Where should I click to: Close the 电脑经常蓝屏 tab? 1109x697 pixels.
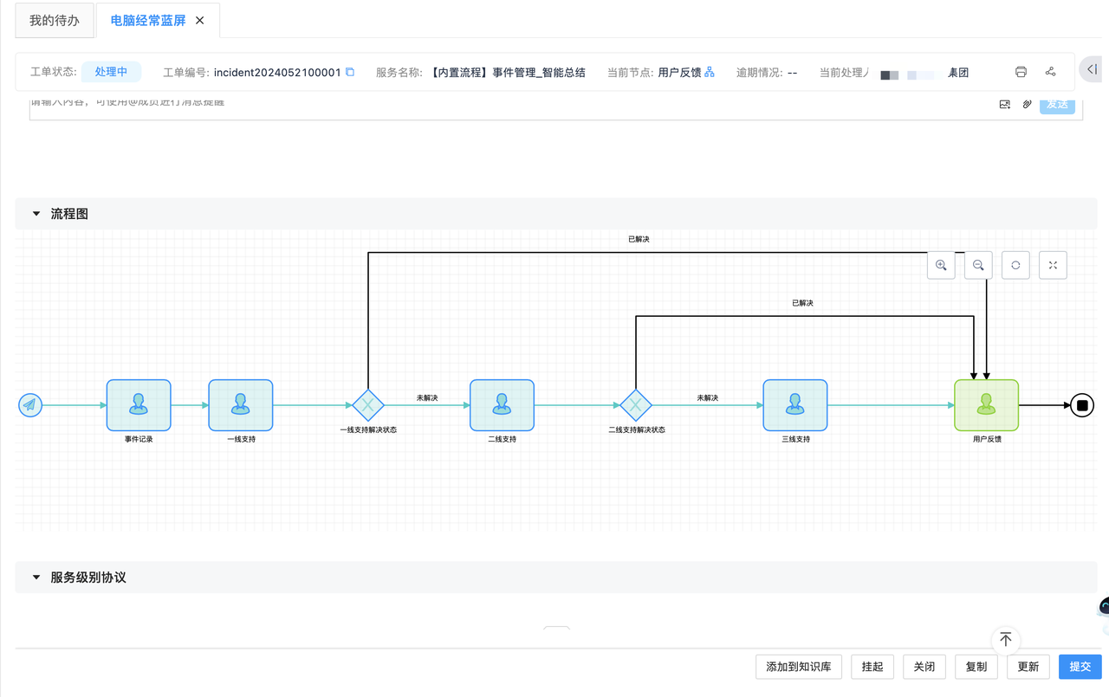coord(200,20)
